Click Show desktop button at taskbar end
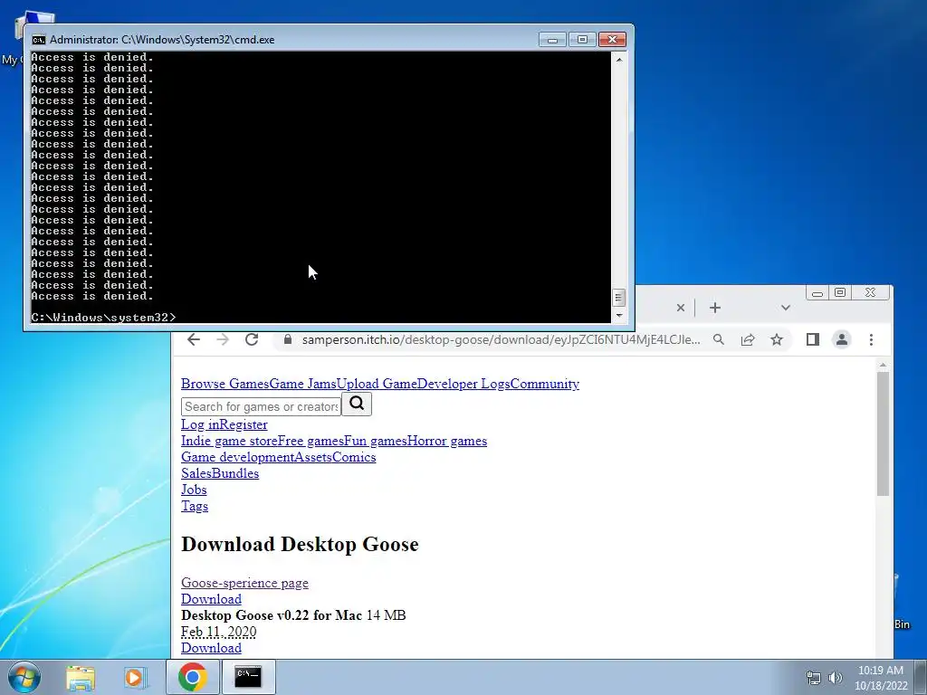The image size is (927, 695). [x=921, y=677]
